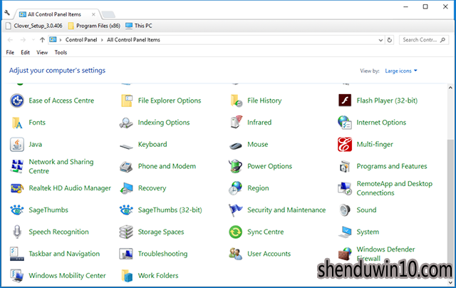
Task: Click the Clover wrench settings icon
Action: (7, 13)
